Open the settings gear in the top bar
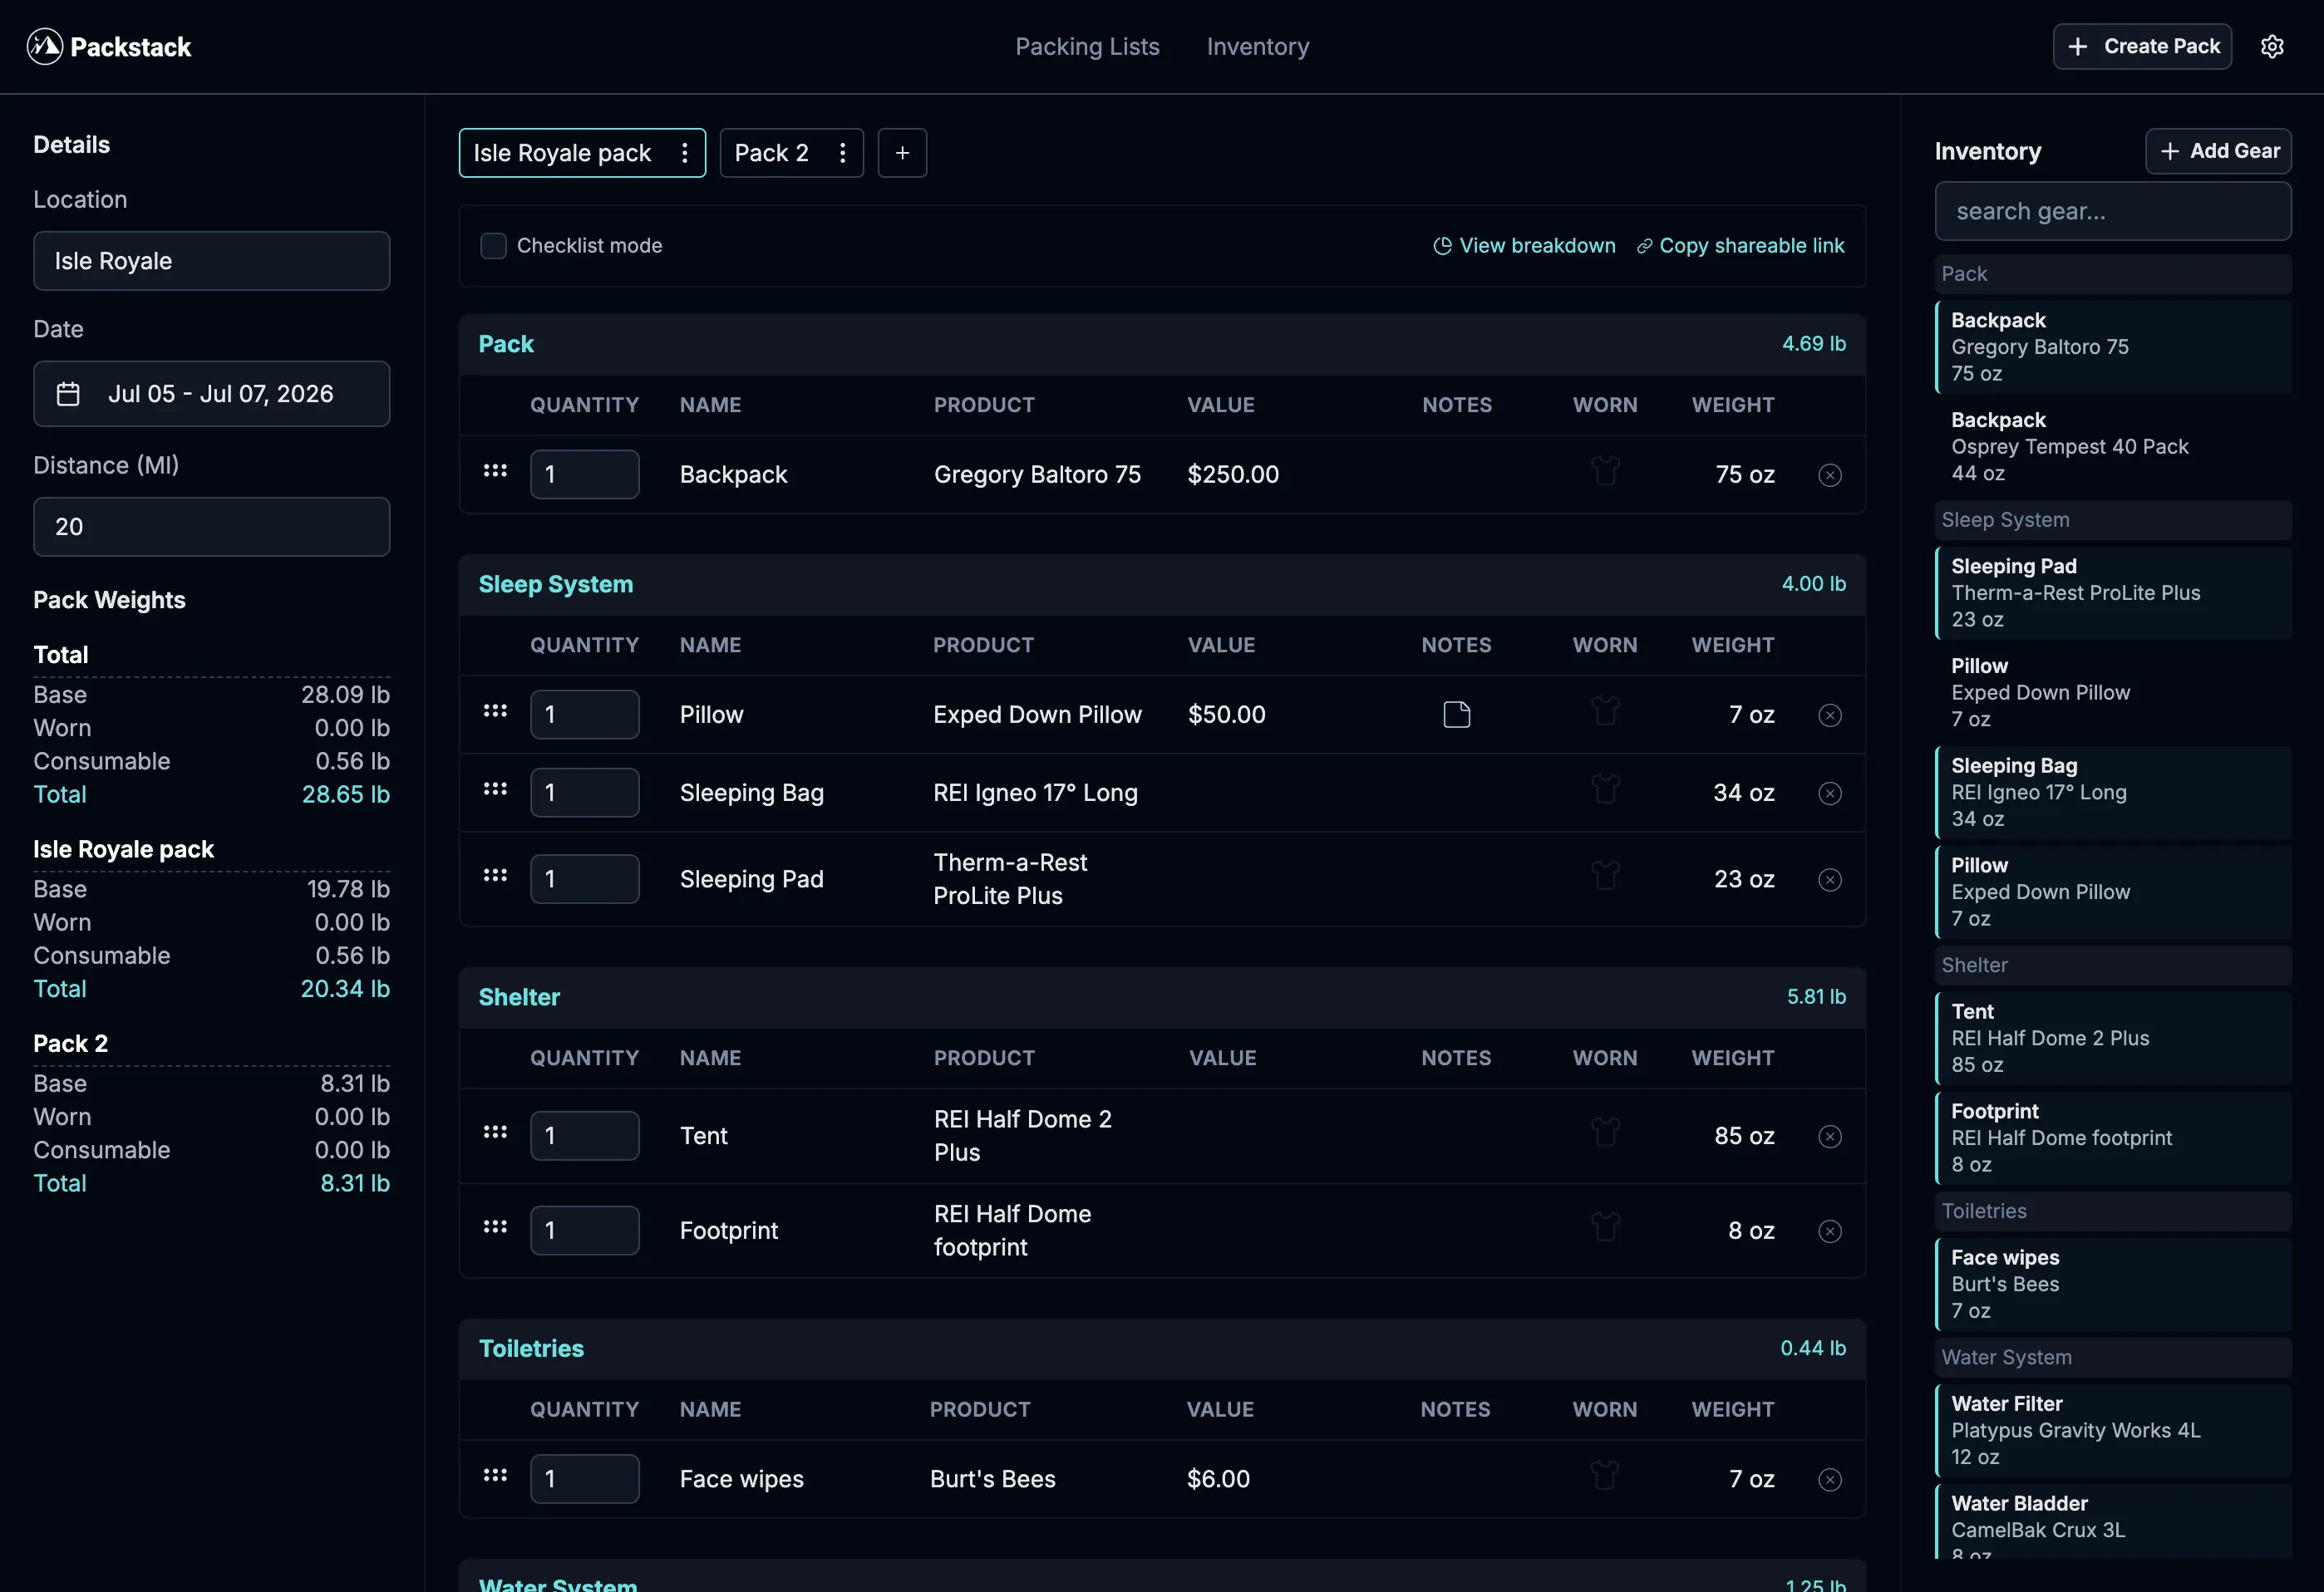Screen dimensions: 2324x1592 tap(2273, 46)
